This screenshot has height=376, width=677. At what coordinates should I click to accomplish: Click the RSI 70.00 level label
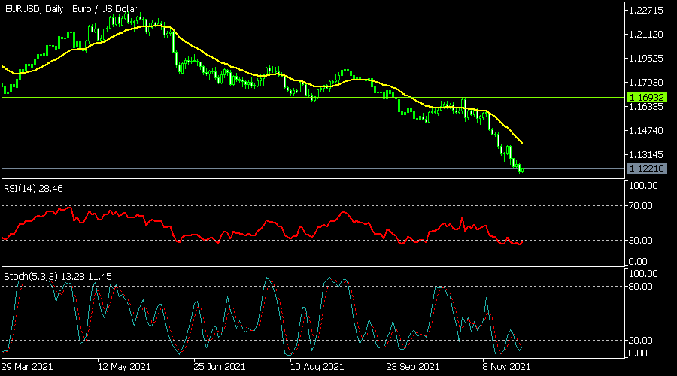pos(641,206)
